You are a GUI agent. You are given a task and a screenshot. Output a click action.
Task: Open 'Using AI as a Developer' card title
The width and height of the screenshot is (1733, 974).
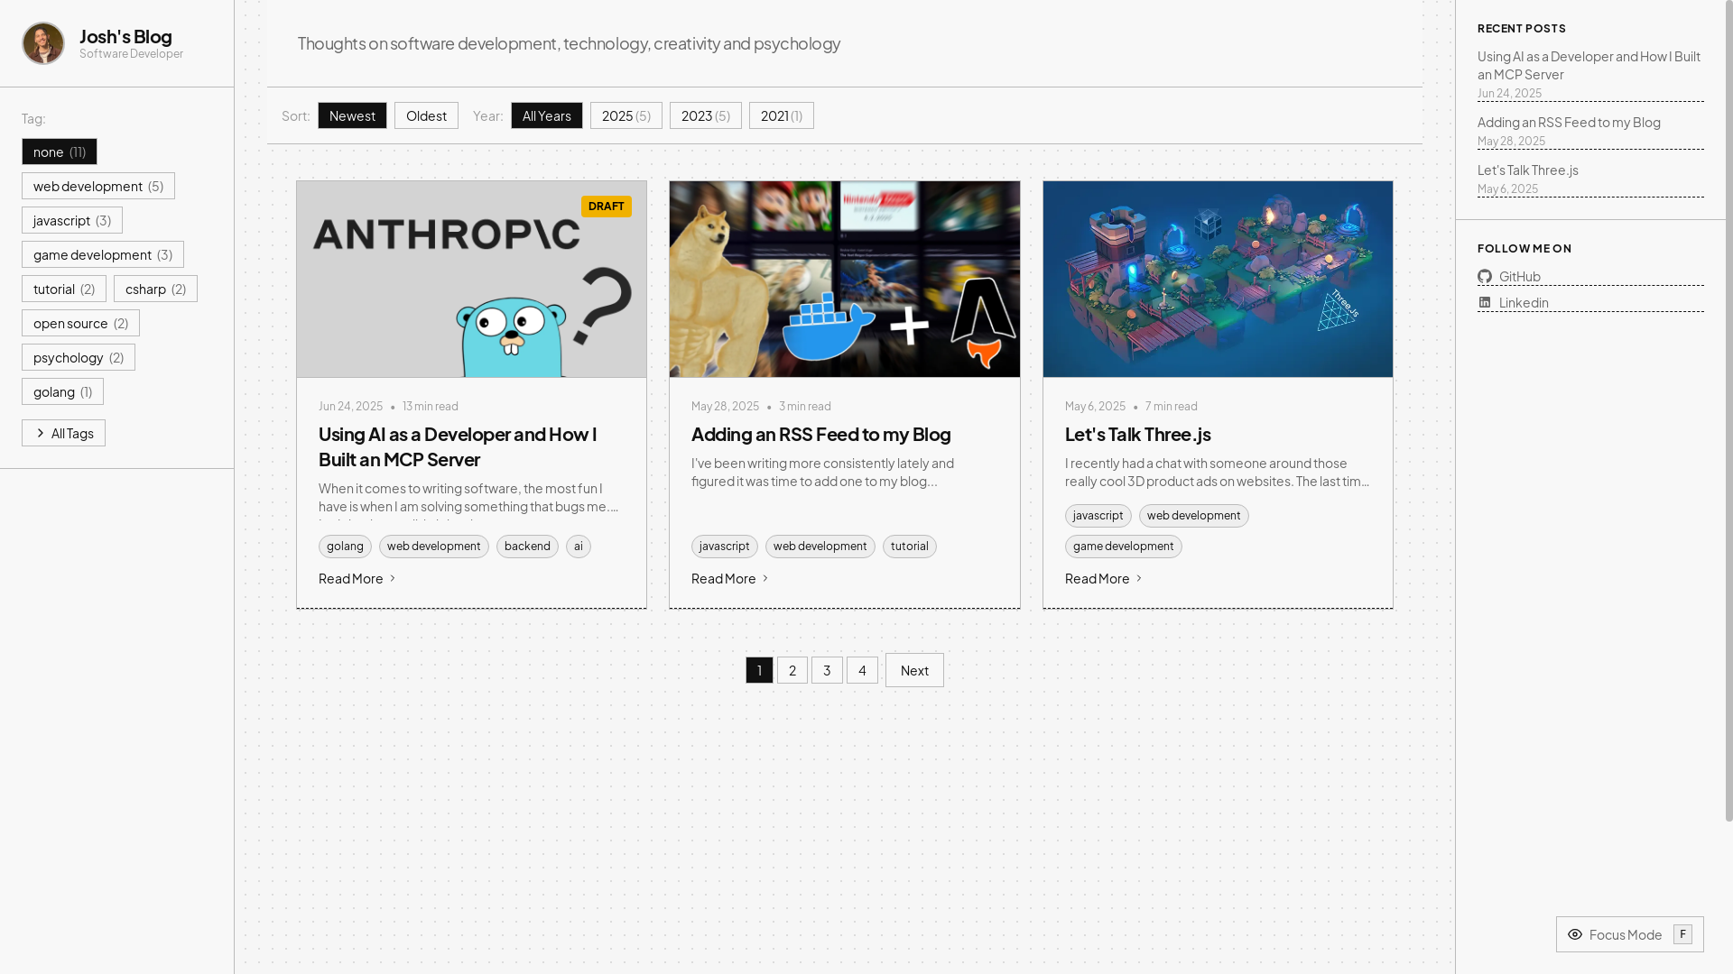(x=458, y=446)
